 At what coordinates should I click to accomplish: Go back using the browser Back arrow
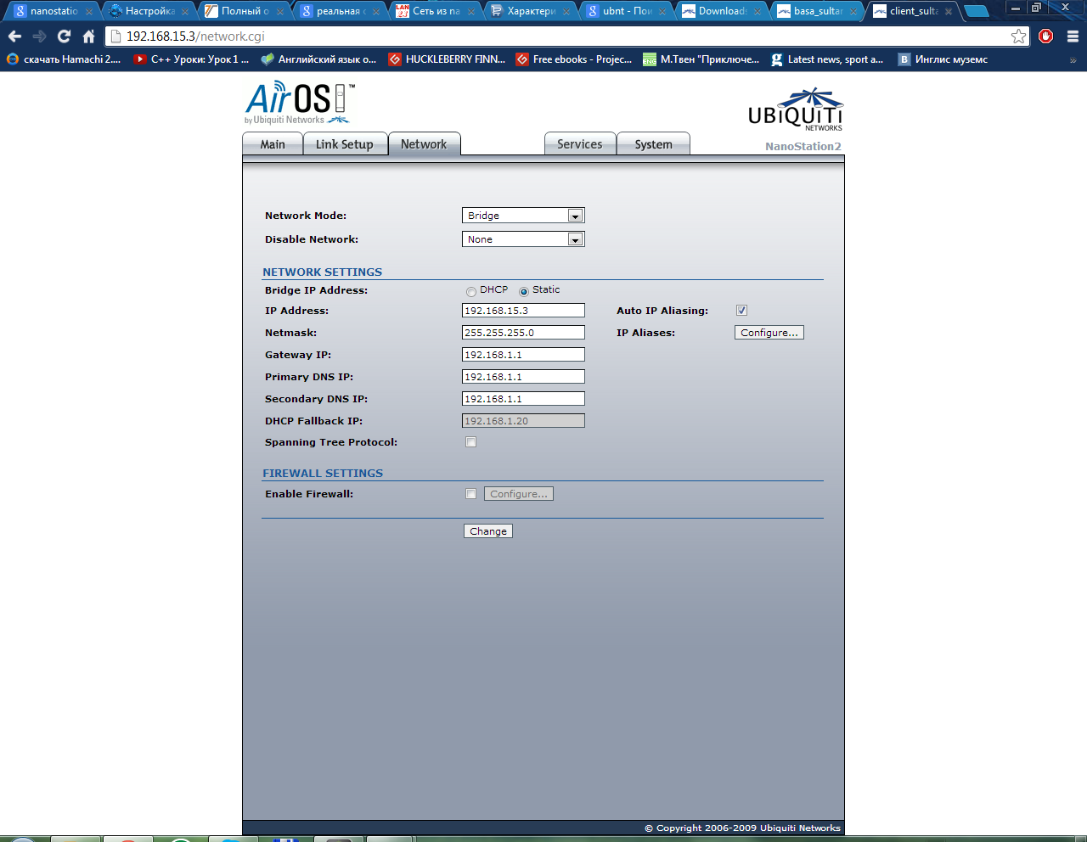tap(14, 36)
